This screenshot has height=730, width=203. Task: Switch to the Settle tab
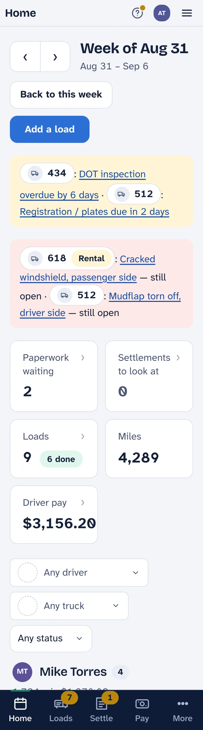click(102, 710)
